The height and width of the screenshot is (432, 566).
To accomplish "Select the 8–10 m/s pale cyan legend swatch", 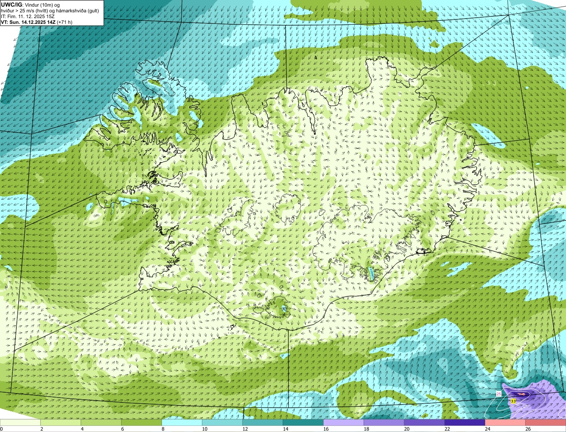I will 183,423.
